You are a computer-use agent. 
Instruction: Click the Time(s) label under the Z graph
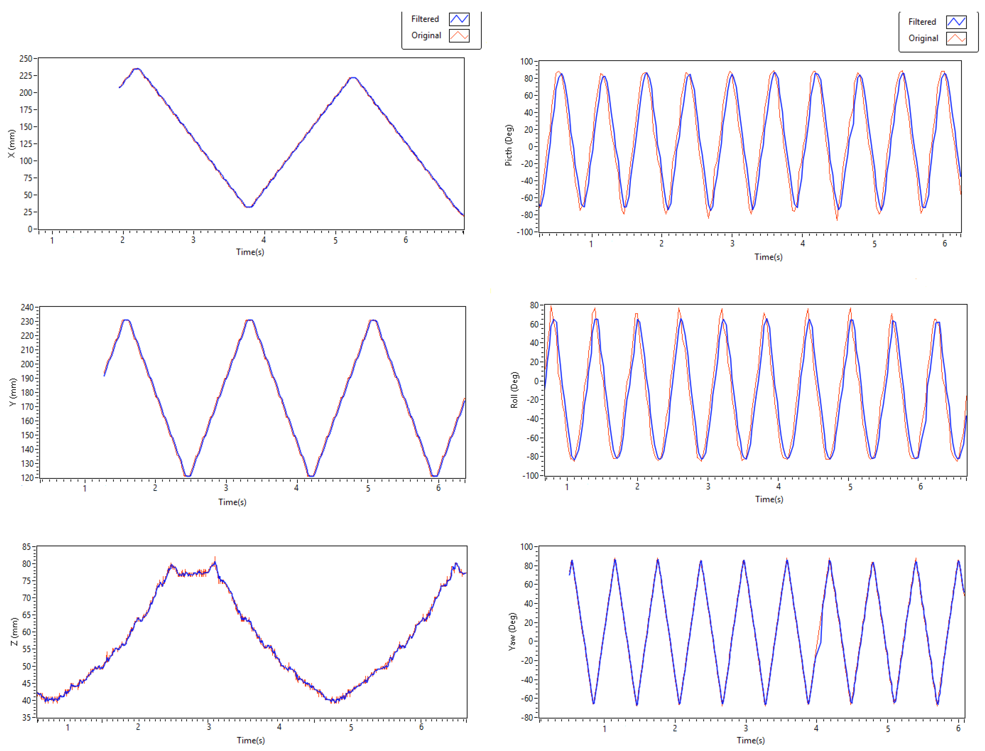point(250,740)
